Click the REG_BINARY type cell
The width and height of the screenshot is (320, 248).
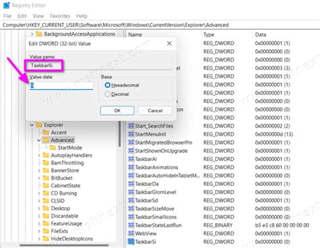pos(218,225)
